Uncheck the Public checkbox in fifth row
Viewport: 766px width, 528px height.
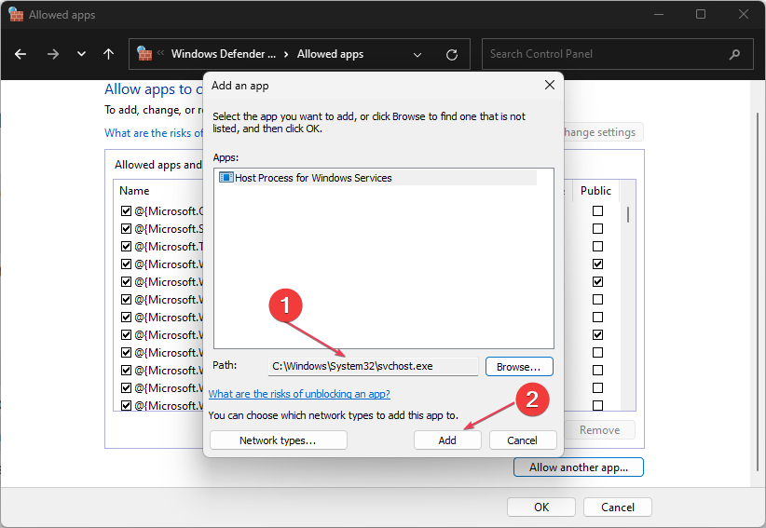pyautogui.click(x=597, y=281)
